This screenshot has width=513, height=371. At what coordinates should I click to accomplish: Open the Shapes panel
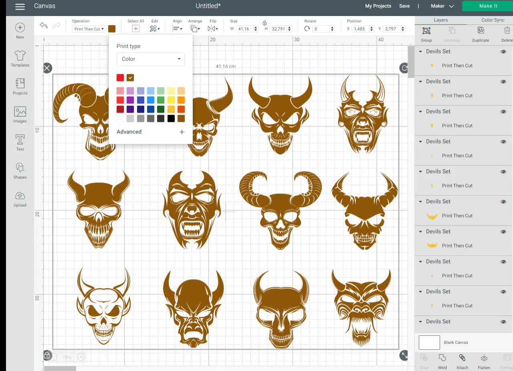(x=20, y=171)
